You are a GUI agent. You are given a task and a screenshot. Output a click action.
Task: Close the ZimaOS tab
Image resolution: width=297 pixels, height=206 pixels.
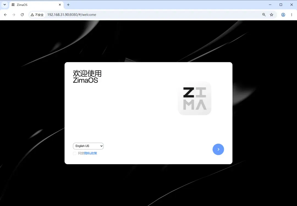pyautogui.click(x=60, y=5)
